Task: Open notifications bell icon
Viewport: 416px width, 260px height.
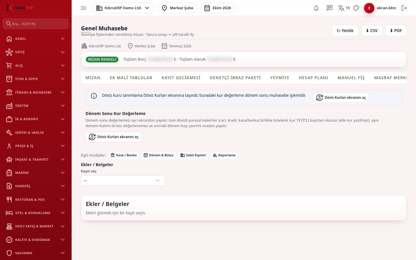Action: pos(316,8)
